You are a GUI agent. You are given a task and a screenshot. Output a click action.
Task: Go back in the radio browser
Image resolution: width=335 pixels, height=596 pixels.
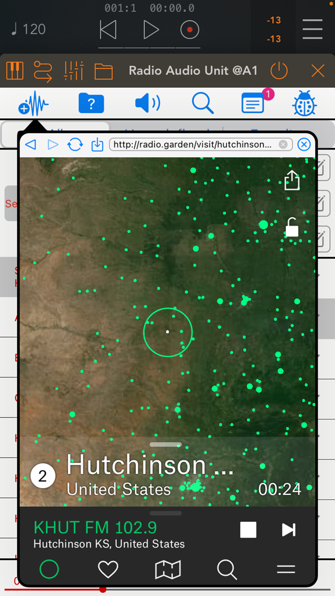click(31, 144)
